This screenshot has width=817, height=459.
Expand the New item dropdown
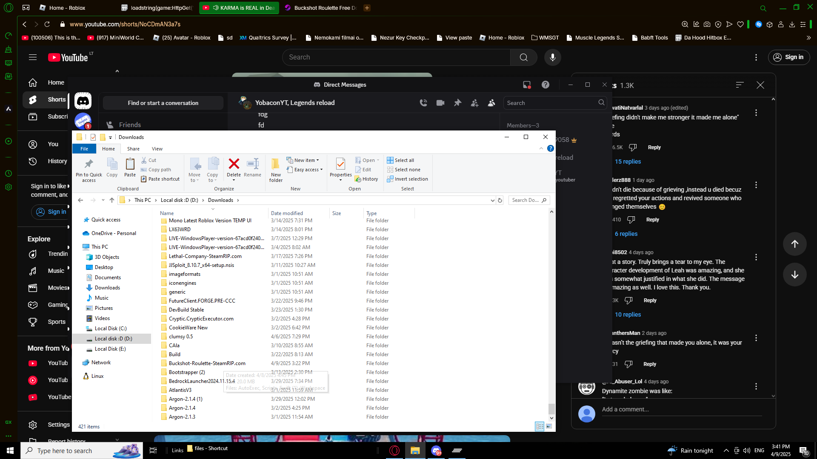pyautogui.click(x=303, y=160)
